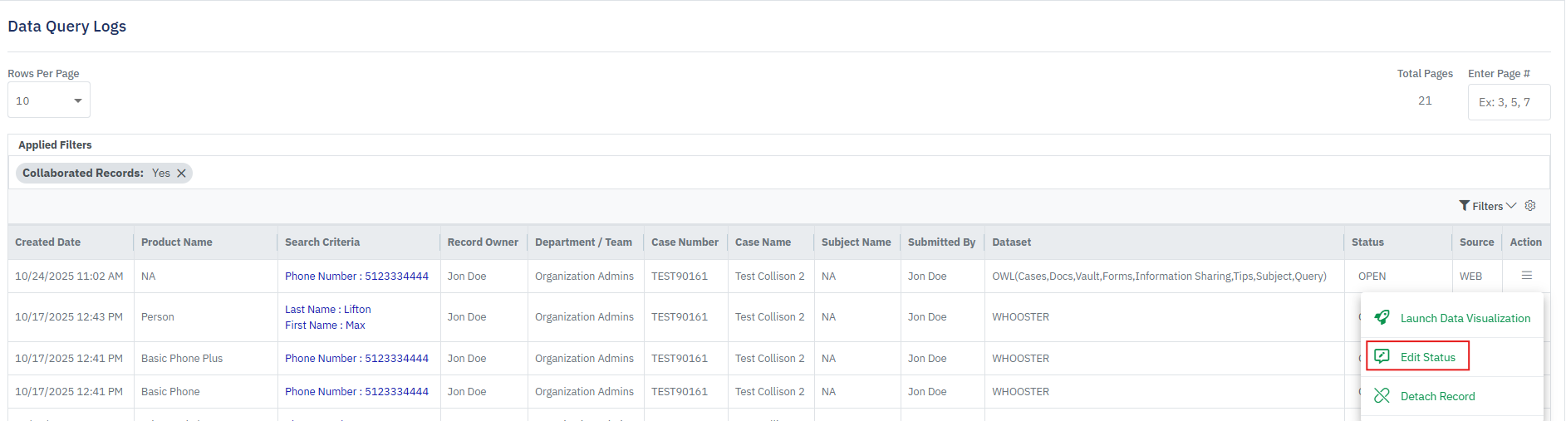
Task: Click the Search Criteria column header
Action: [x=322, y=242]
